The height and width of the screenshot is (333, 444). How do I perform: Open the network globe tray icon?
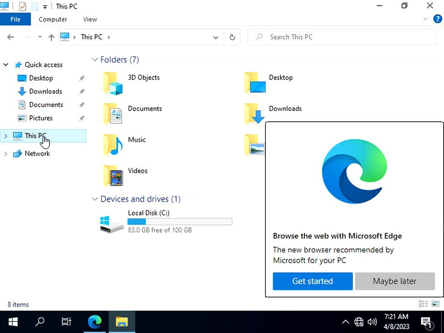click(359, 322)
